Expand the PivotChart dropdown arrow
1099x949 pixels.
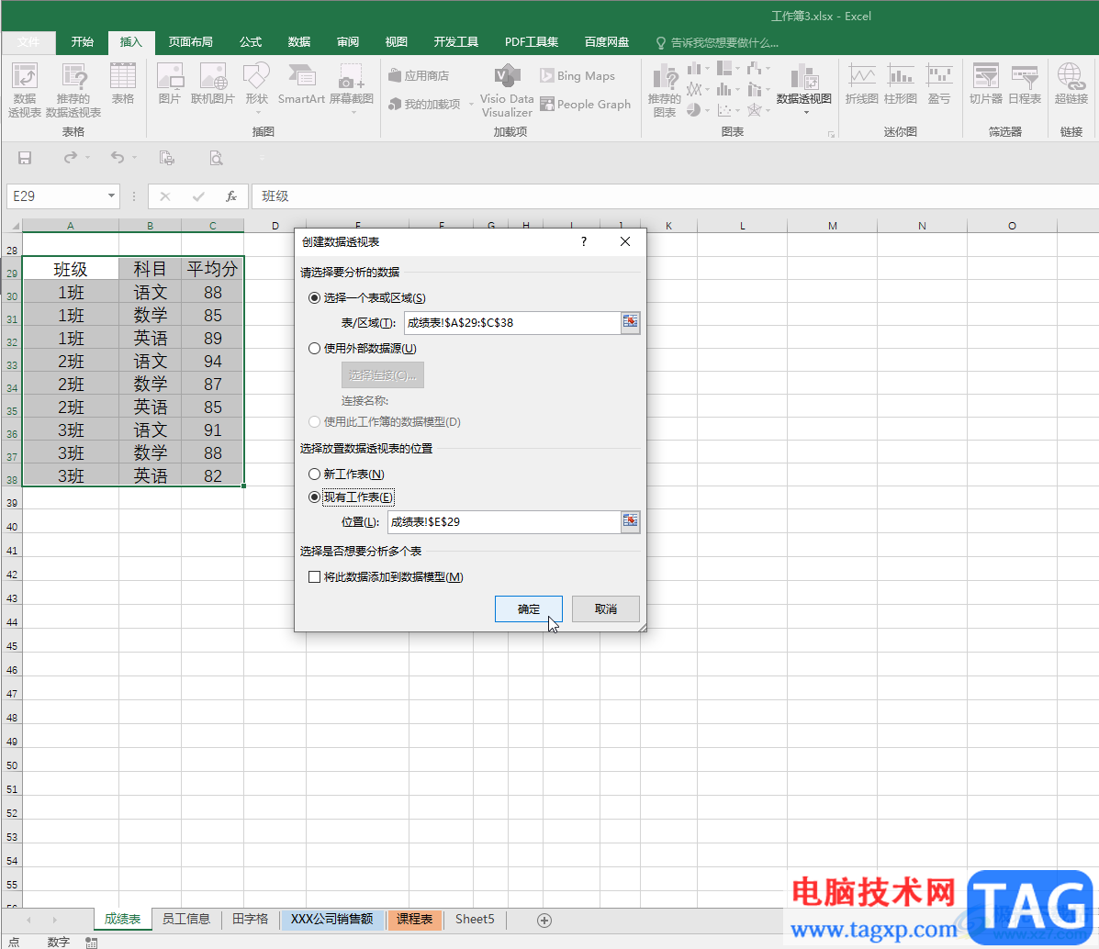(806, 113)
